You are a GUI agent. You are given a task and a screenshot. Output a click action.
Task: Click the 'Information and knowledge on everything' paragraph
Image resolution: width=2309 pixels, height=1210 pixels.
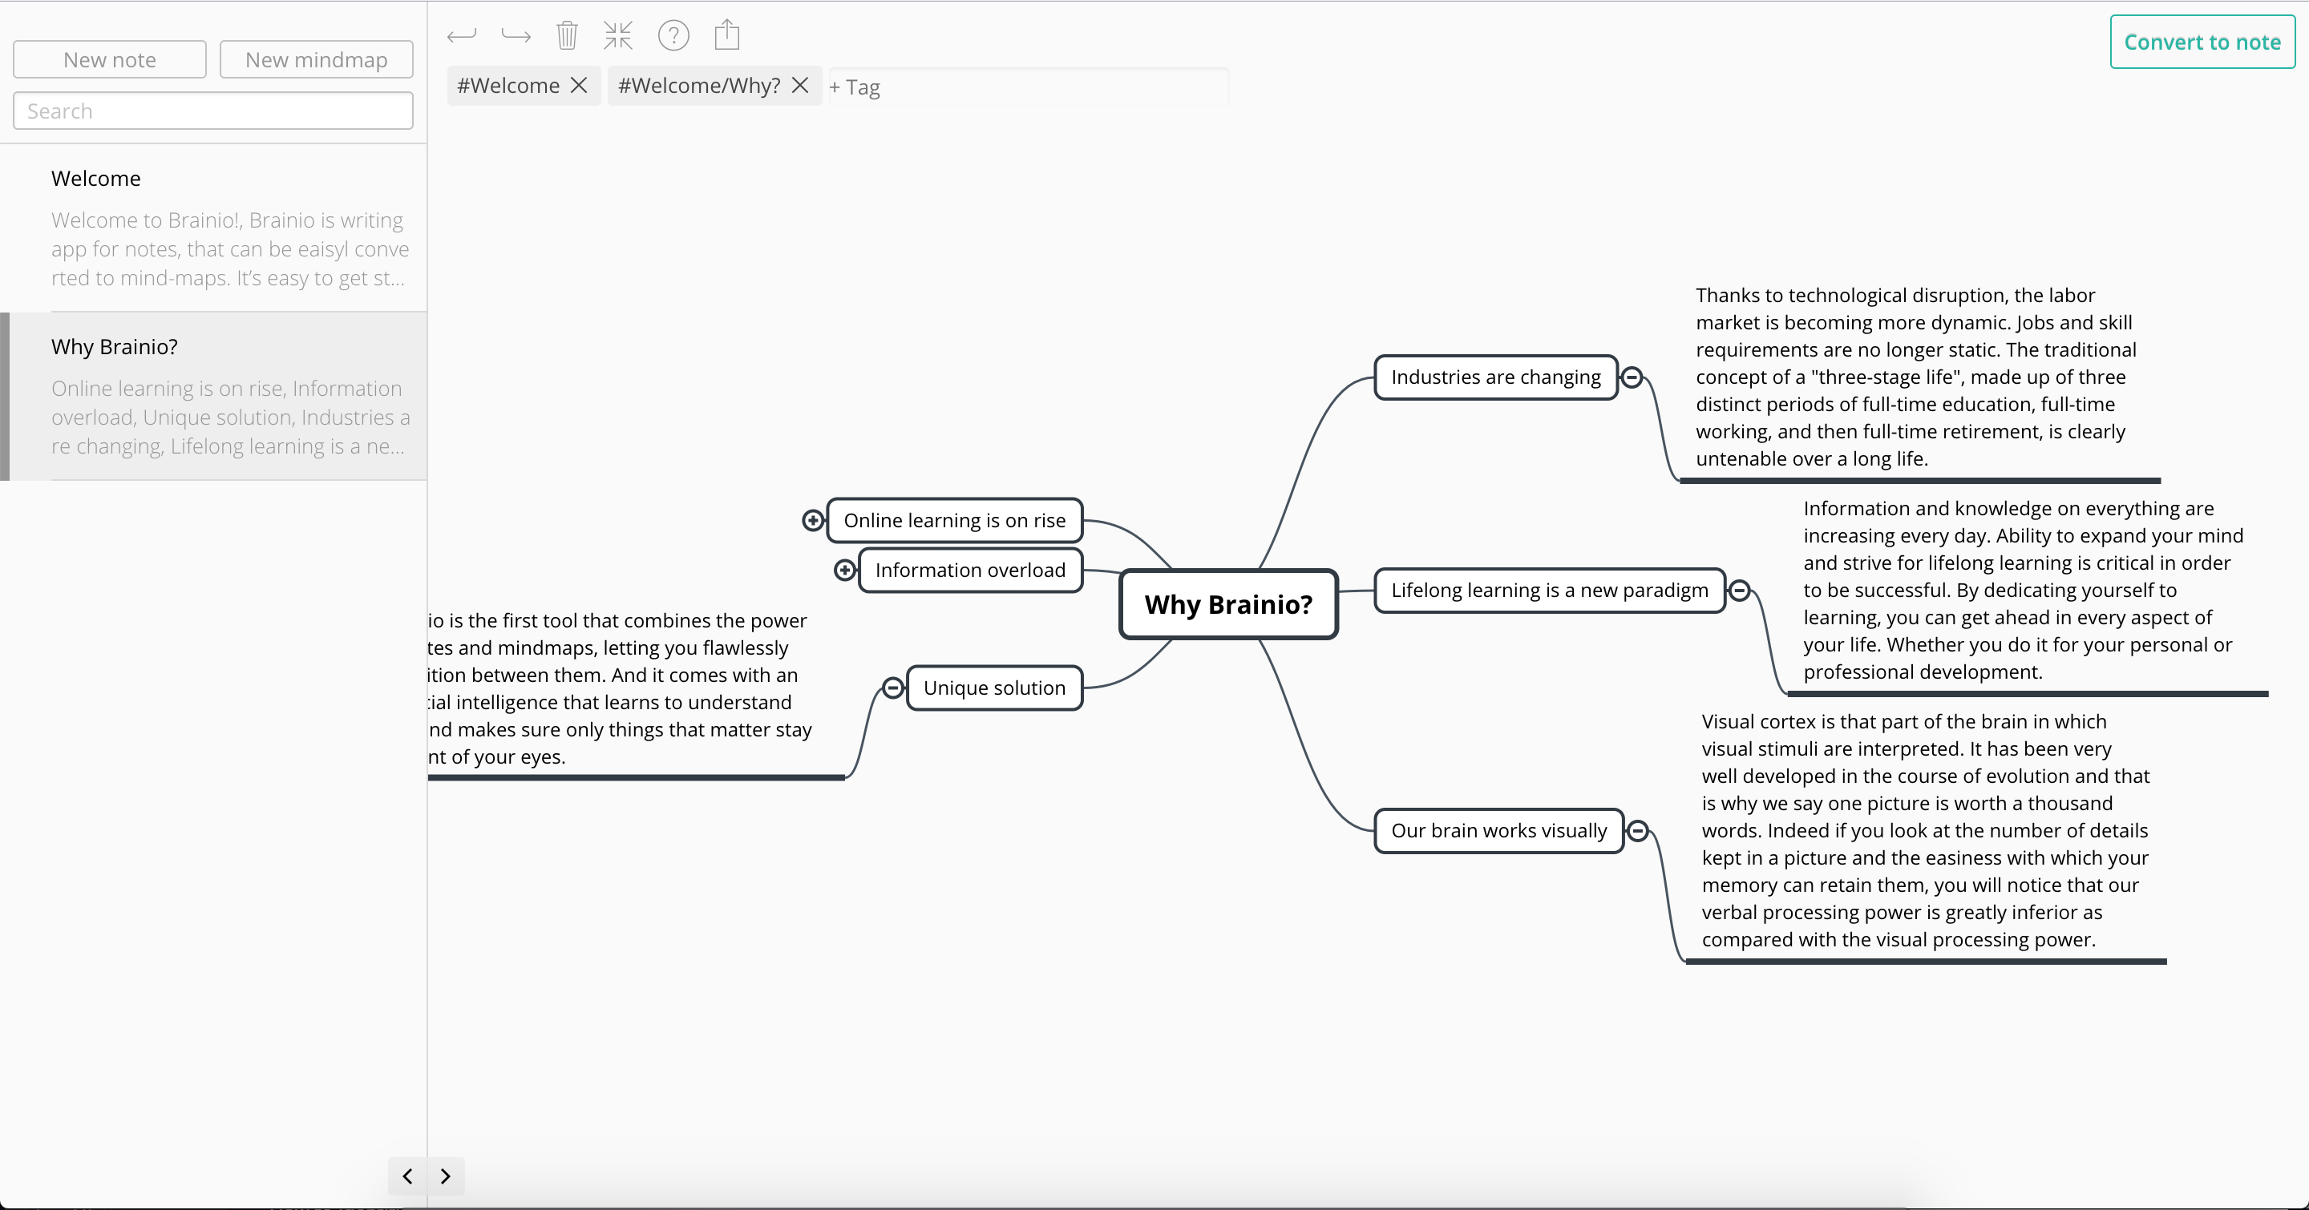tap(2023, 591)
